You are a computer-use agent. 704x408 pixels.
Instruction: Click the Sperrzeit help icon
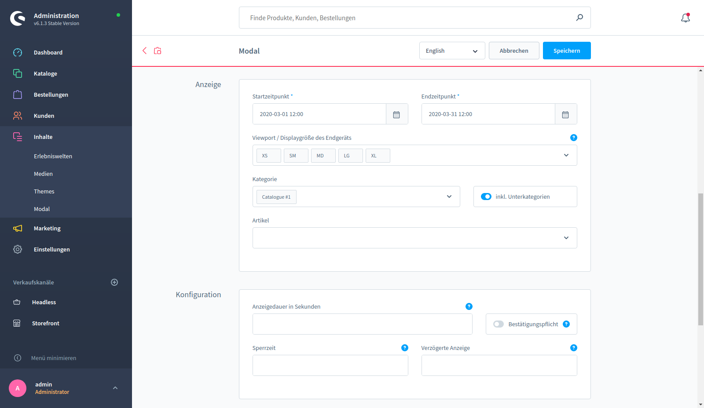(404, 348)
